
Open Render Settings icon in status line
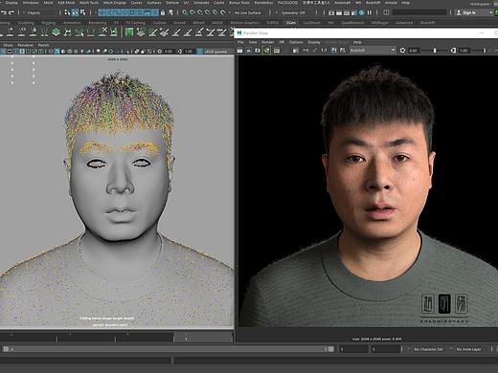click(354, 12)
